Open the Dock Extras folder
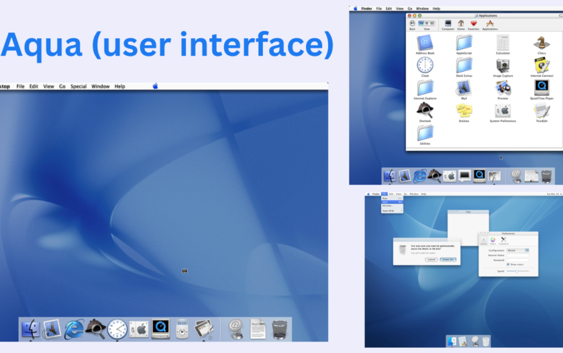 (464, 66)
